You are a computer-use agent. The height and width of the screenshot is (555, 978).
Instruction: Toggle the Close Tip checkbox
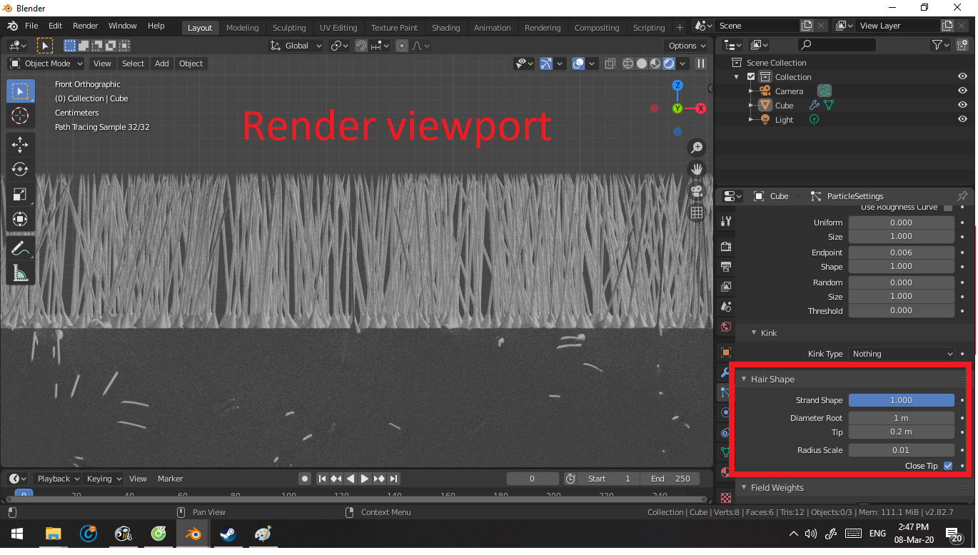pyautogui.click(x=948, y=466)
